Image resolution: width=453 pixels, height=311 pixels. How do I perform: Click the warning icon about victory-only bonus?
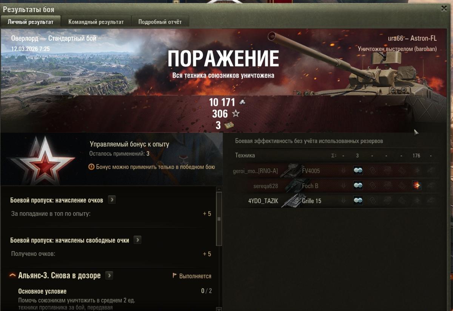point(91,167)
